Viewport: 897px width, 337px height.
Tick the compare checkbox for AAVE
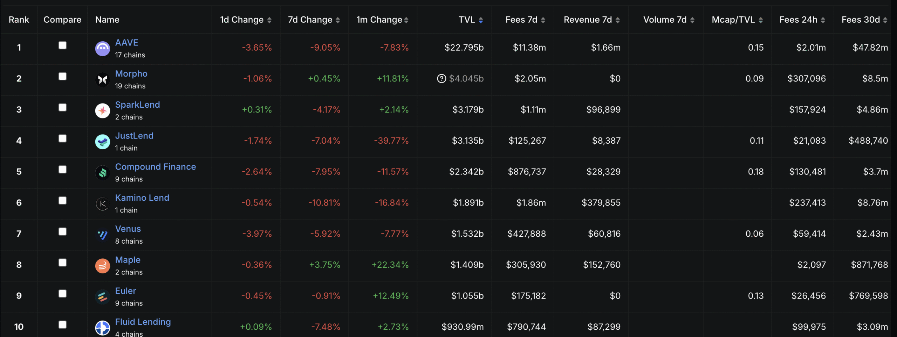[x=62, y=45]
